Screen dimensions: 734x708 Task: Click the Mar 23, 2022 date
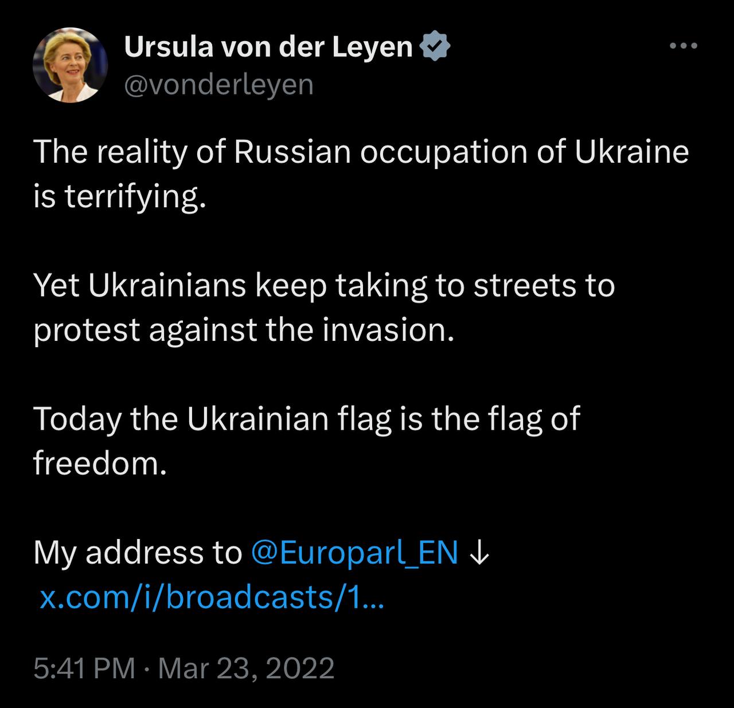(246, 668)
